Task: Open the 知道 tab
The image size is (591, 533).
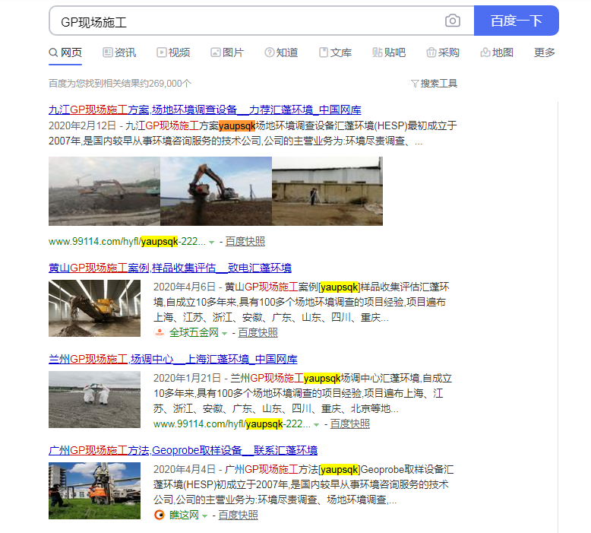Action: (x=281, y=52)
